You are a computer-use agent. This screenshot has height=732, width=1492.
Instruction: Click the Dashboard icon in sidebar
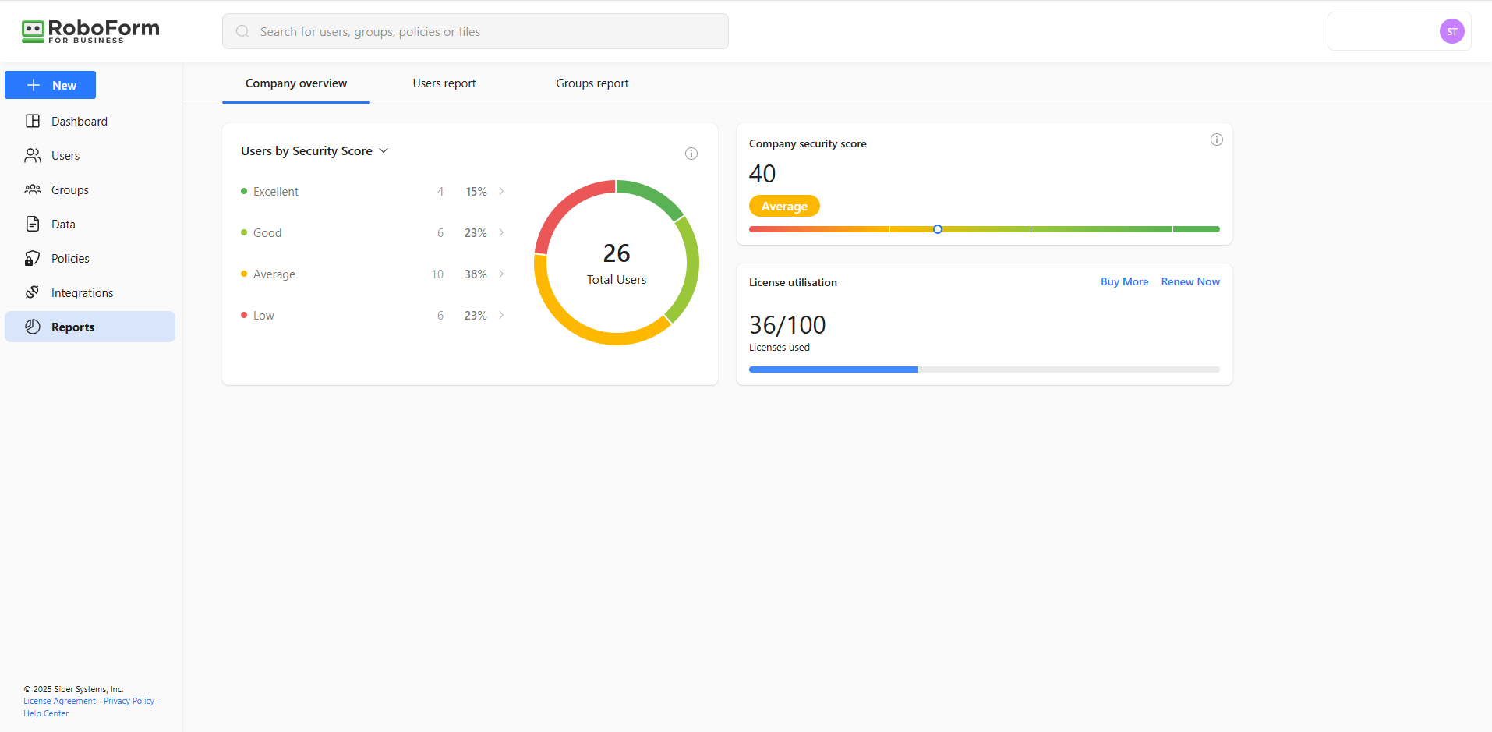tap(33, 121)
